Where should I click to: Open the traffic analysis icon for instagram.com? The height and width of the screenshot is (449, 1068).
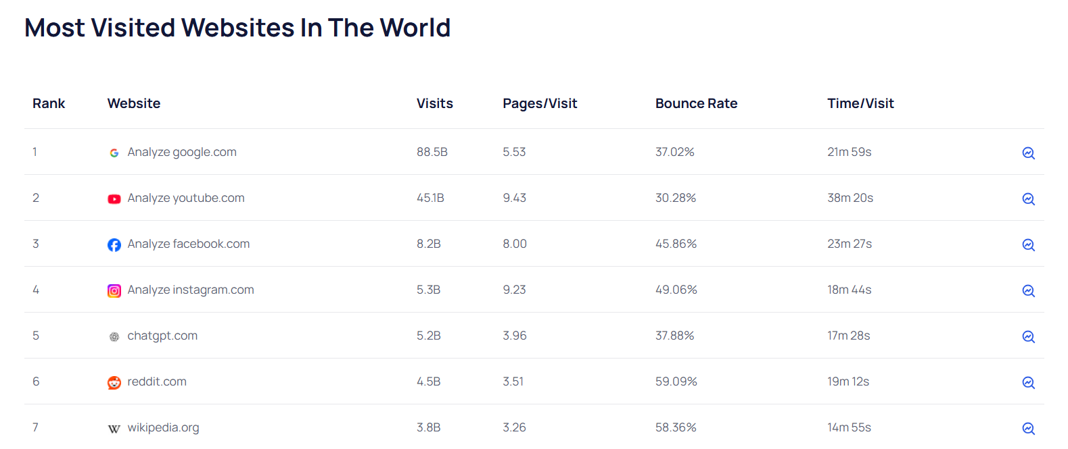point(1028,291)
